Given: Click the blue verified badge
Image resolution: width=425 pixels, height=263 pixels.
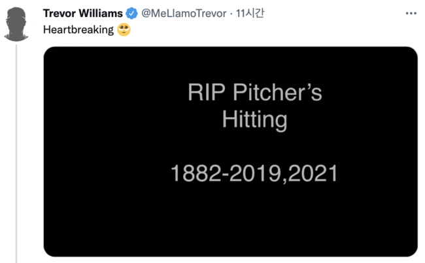Looking at the screenshot, I should (131, 13).
